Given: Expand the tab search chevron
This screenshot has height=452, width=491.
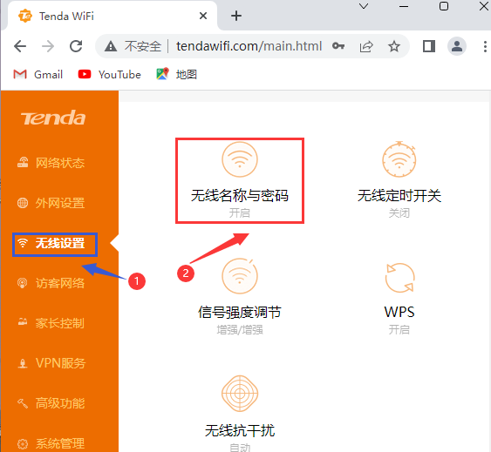Looking at the screenshot, I should [364, 6].
